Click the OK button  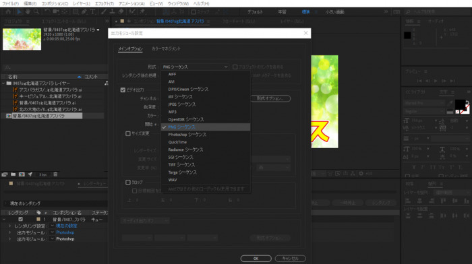256,259
